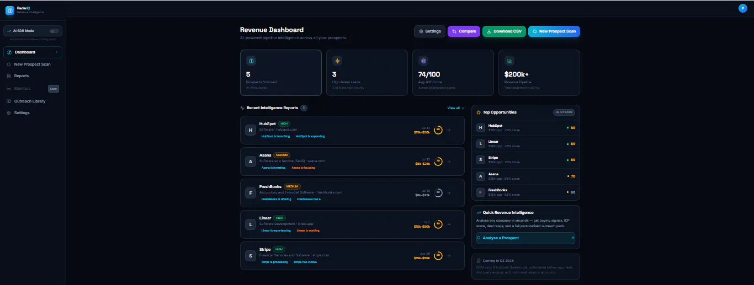Image resolution: width=754 pixels, height=285 pixels.
Task: Click the Revenue Pipeline chart icon
Action: coord(509,61)
